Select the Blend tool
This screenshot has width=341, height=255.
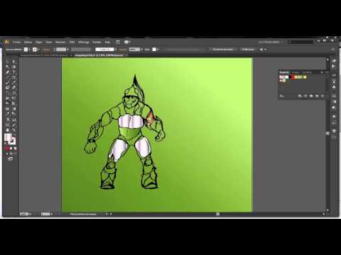click(x=14, y=114)
